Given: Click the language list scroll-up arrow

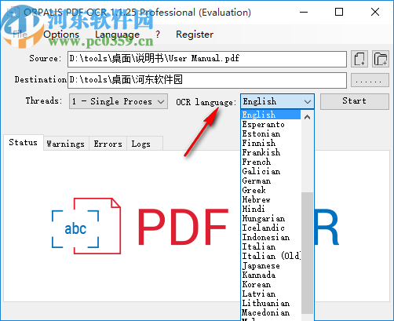Looking at the screenshot, I should [x=308, y=117].
